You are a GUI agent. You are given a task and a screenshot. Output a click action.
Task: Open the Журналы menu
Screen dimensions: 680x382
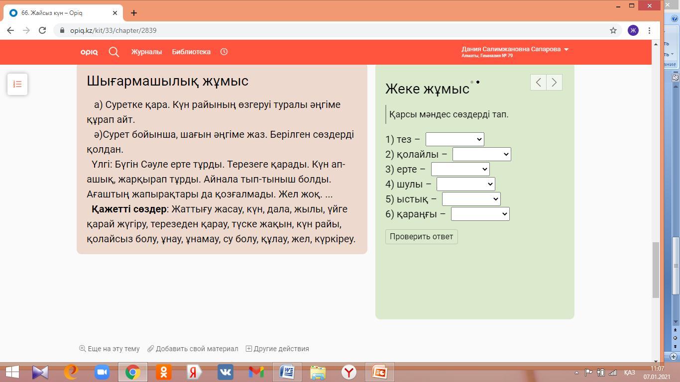tap(146, 52)
